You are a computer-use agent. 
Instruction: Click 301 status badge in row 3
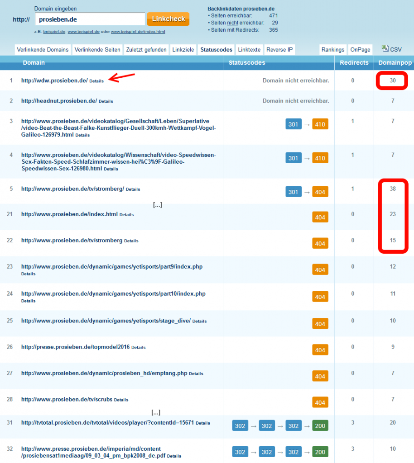(x=294, y=124)
